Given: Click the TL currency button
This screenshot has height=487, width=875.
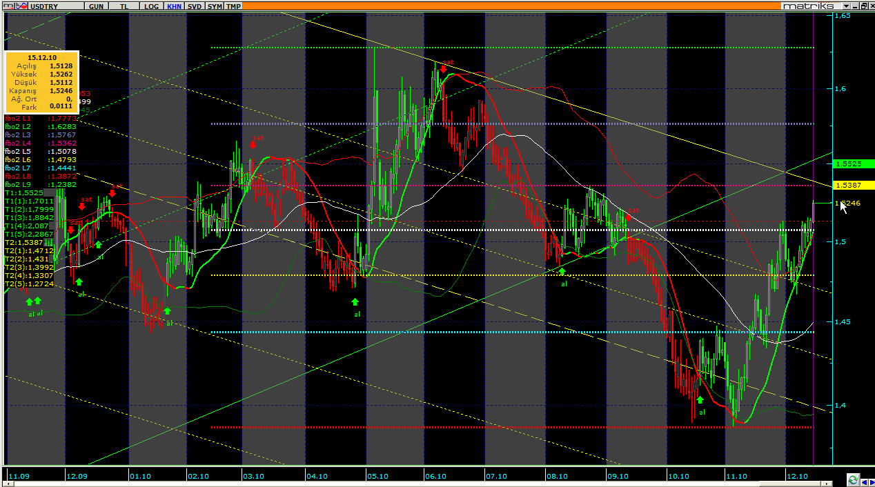Looking at the screenshot, I should tap(124, 6).
